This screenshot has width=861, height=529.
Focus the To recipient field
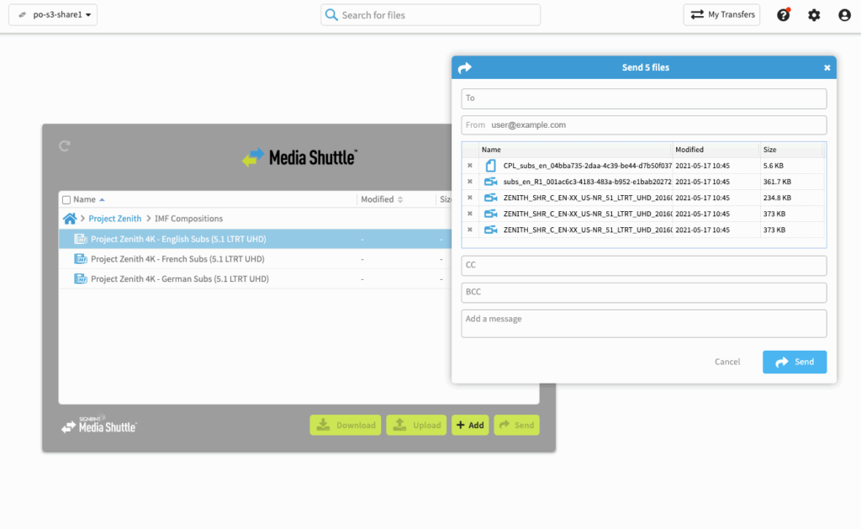[643, 98]
